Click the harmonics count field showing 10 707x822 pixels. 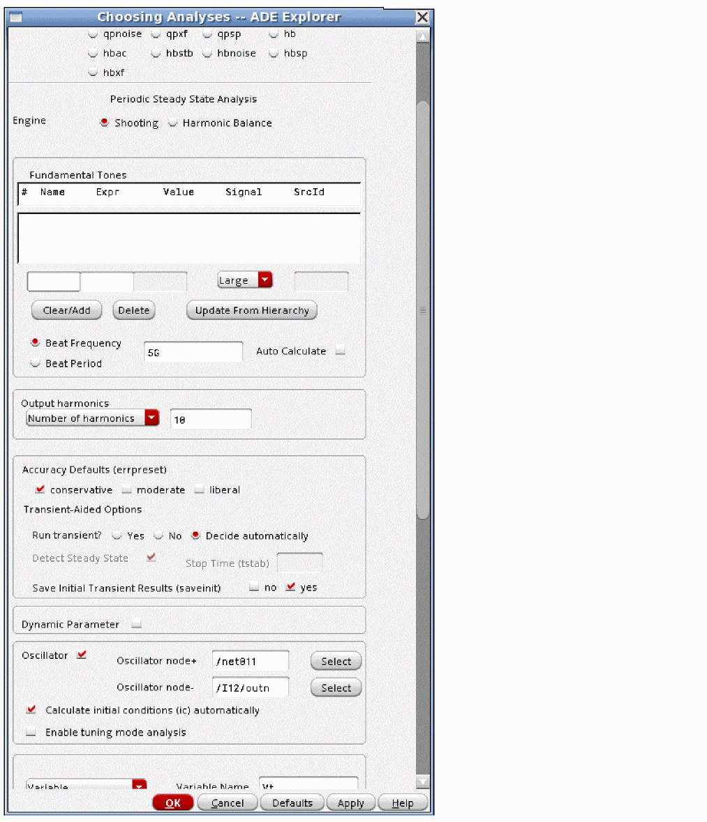coord(211,420)
